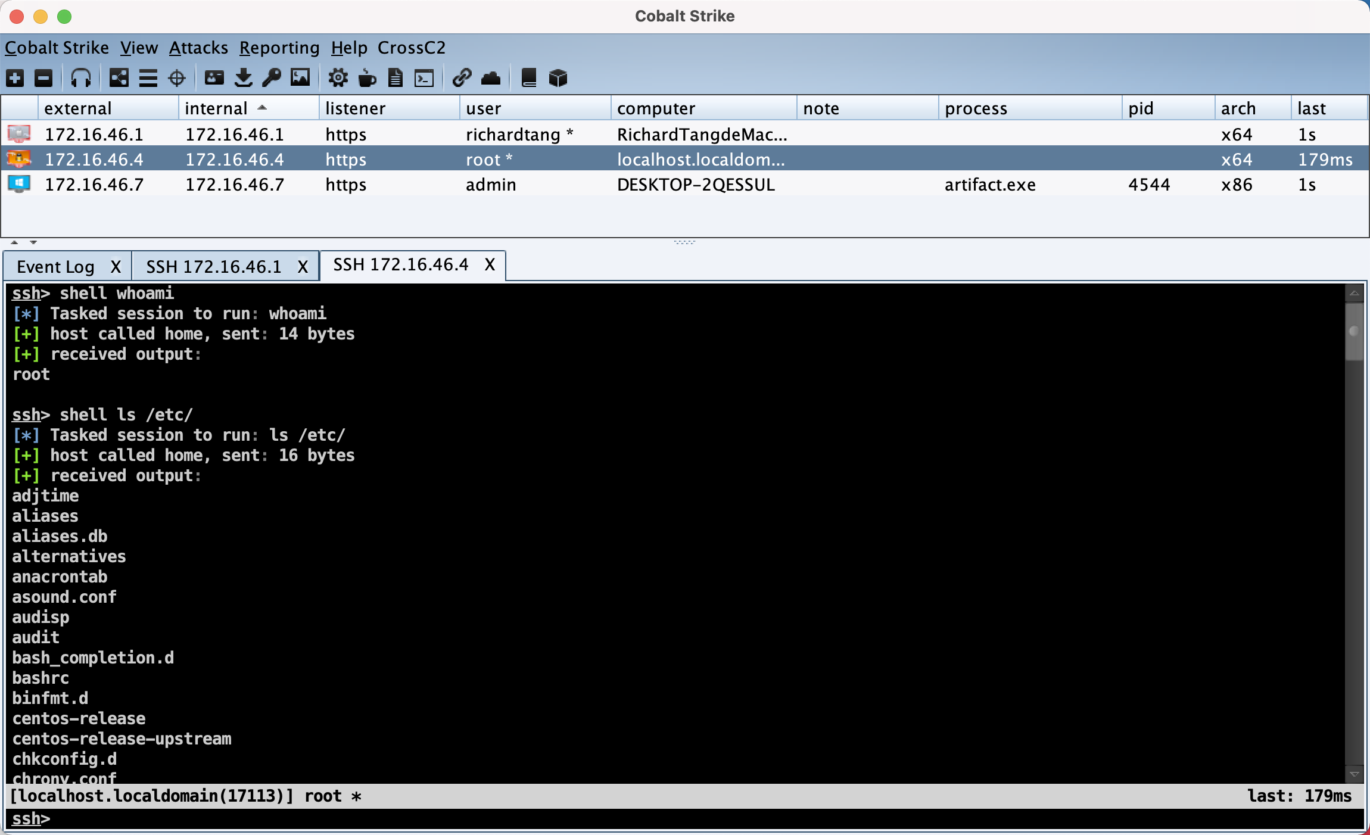Open the pivot graph view icon
1370x835 pixels.
(x=119, y=78)
